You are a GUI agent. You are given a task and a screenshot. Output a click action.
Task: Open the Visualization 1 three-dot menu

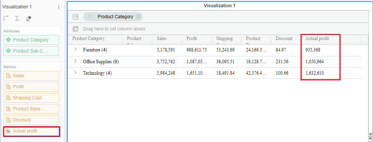click(x=59, y=7)
